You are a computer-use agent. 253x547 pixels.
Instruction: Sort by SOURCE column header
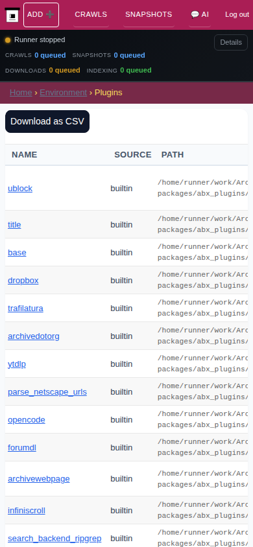pyautogui.click(x=133, y=154)
